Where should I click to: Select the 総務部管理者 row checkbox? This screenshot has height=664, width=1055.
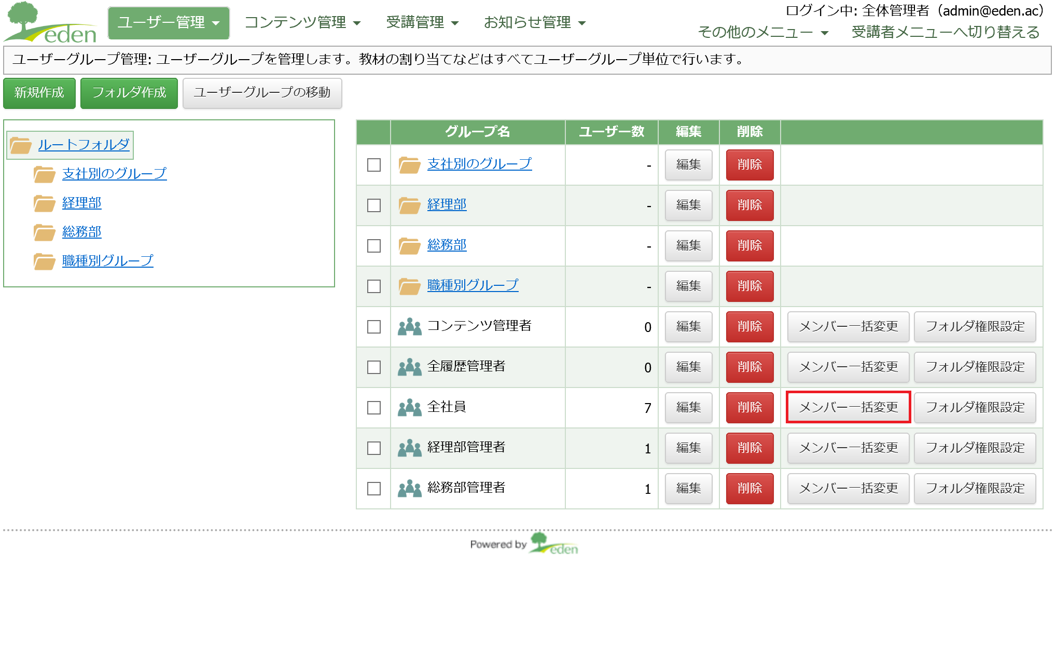[x=373, y=489]
